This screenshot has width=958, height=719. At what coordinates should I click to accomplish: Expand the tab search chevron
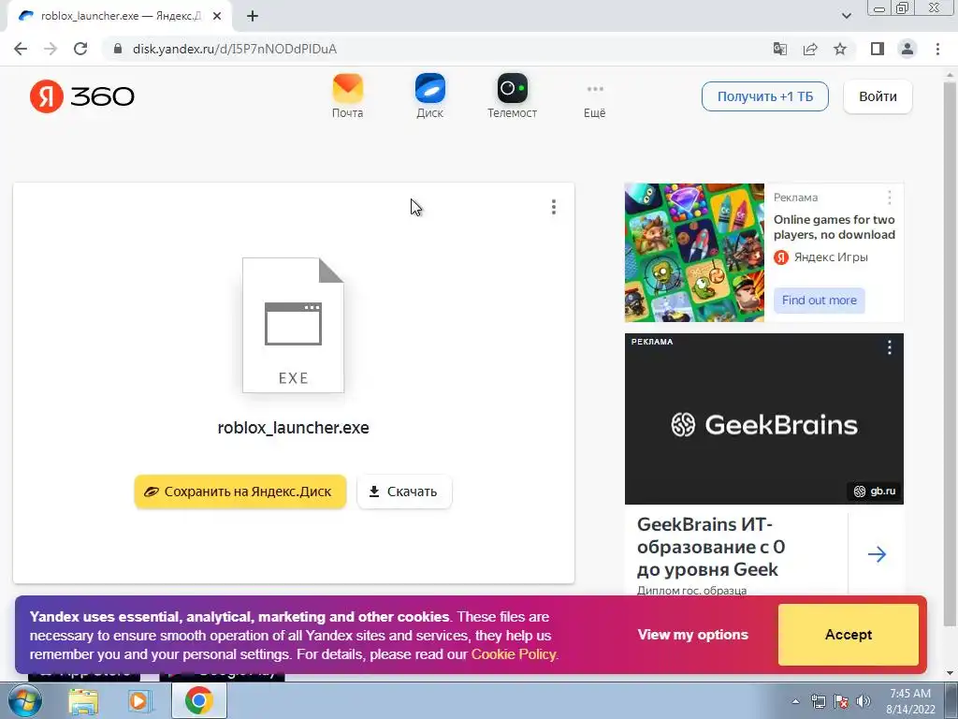pyautogui.click(x=846, y=16)
